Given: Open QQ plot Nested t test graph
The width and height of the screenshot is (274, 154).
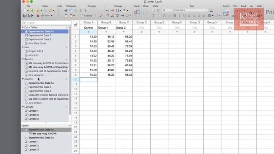Looking at the screenshot, I should (x=48, y=99).
